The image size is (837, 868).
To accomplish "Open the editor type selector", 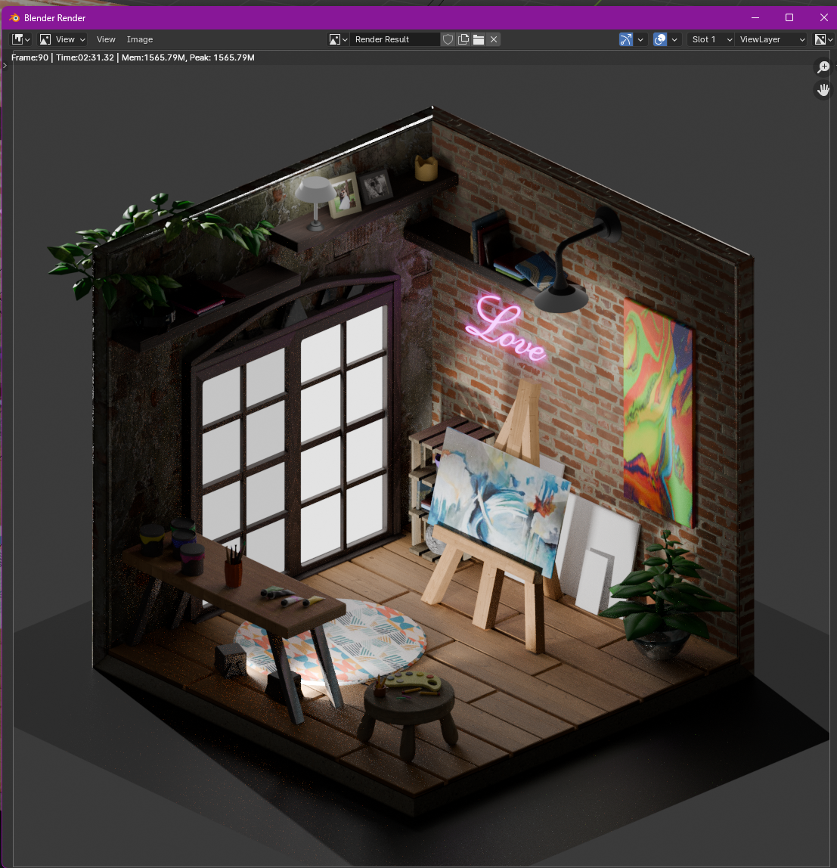I will pos(20,39).
